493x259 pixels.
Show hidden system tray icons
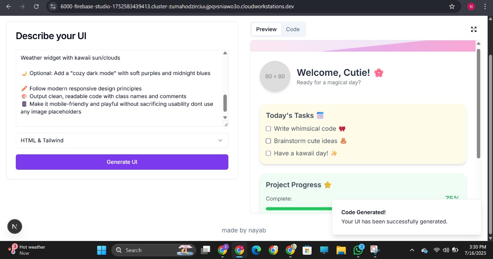[412, 250]
